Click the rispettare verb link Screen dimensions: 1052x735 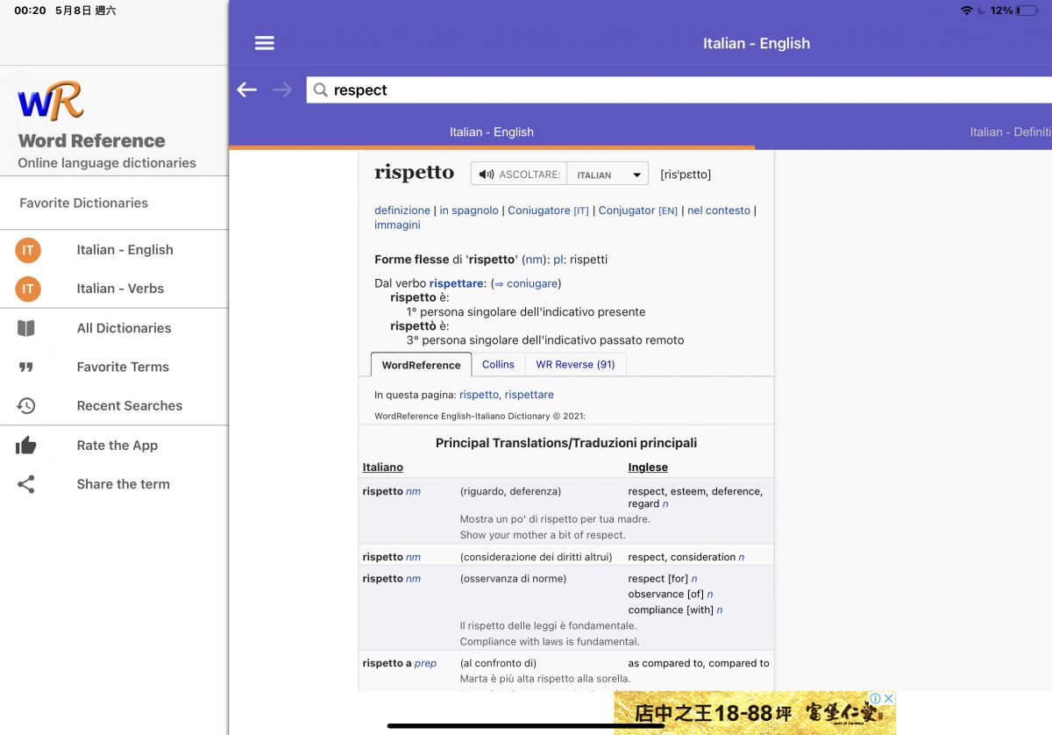[457, 283]
